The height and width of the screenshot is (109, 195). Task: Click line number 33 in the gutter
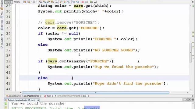(8, 28)
